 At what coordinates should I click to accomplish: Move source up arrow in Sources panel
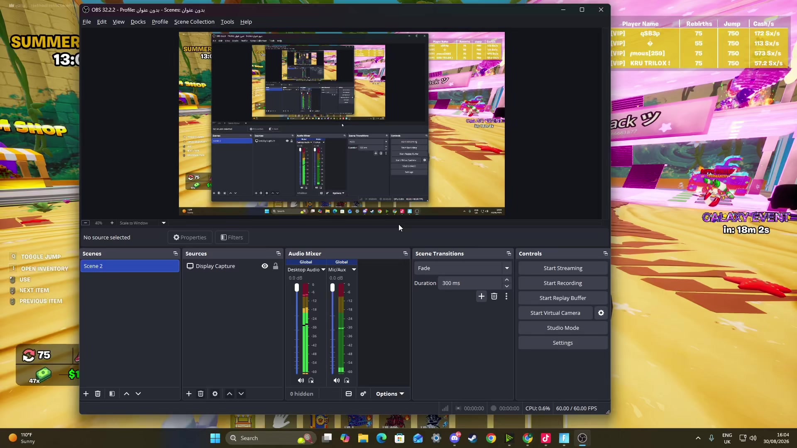point(230,394)
